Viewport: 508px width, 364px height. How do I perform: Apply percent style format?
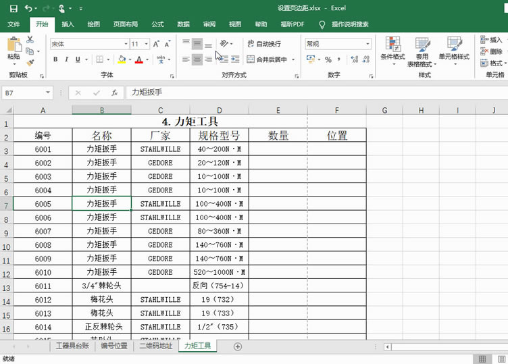click(x=328, y=59)
